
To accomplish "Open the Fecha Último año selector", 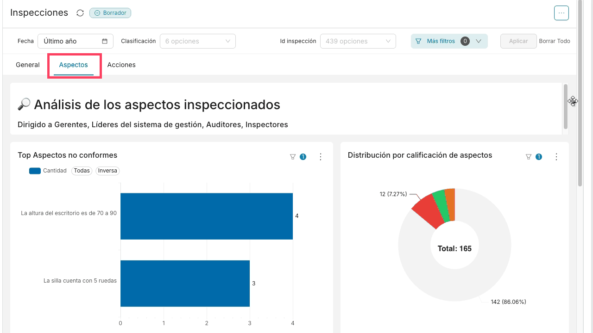I will pyautogui.click(x=76, y=41).
